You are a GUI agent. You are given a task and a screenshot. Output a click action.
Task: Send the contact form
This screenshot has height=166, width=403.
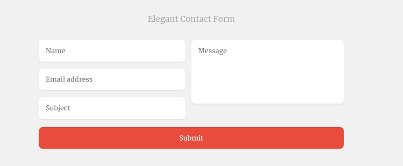pyautogui.click(x=191, y=138)
